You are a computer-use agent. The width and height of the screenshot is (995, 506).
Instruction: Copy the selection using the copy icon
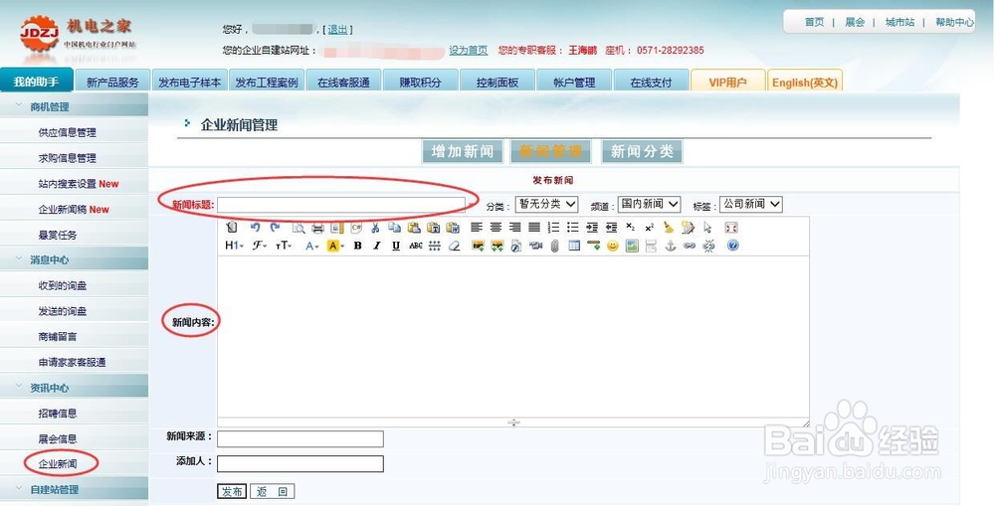coord(394,227)
